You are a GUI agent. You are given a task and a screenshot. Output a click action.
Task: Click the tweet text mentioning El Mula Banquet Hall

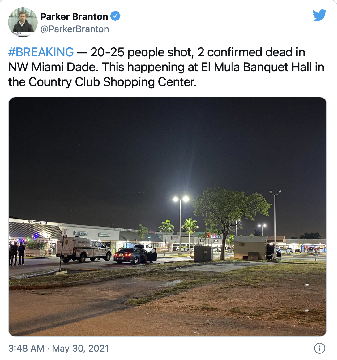[166, 67]
